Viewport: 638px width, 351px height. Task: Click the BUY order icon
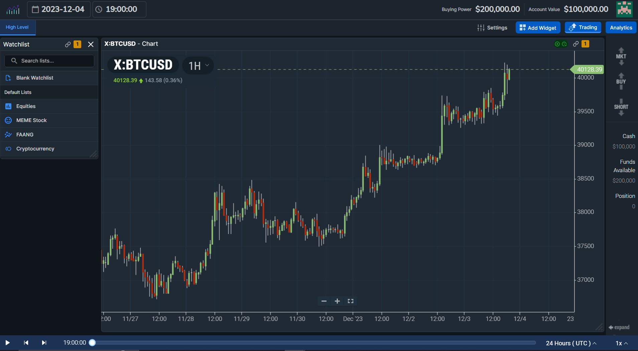pos(621,81)
